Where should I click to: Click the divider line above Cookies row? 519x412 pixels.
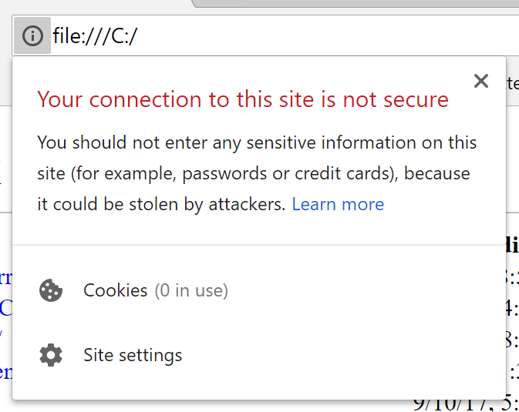pyautogui.click(x=258, y=245)
